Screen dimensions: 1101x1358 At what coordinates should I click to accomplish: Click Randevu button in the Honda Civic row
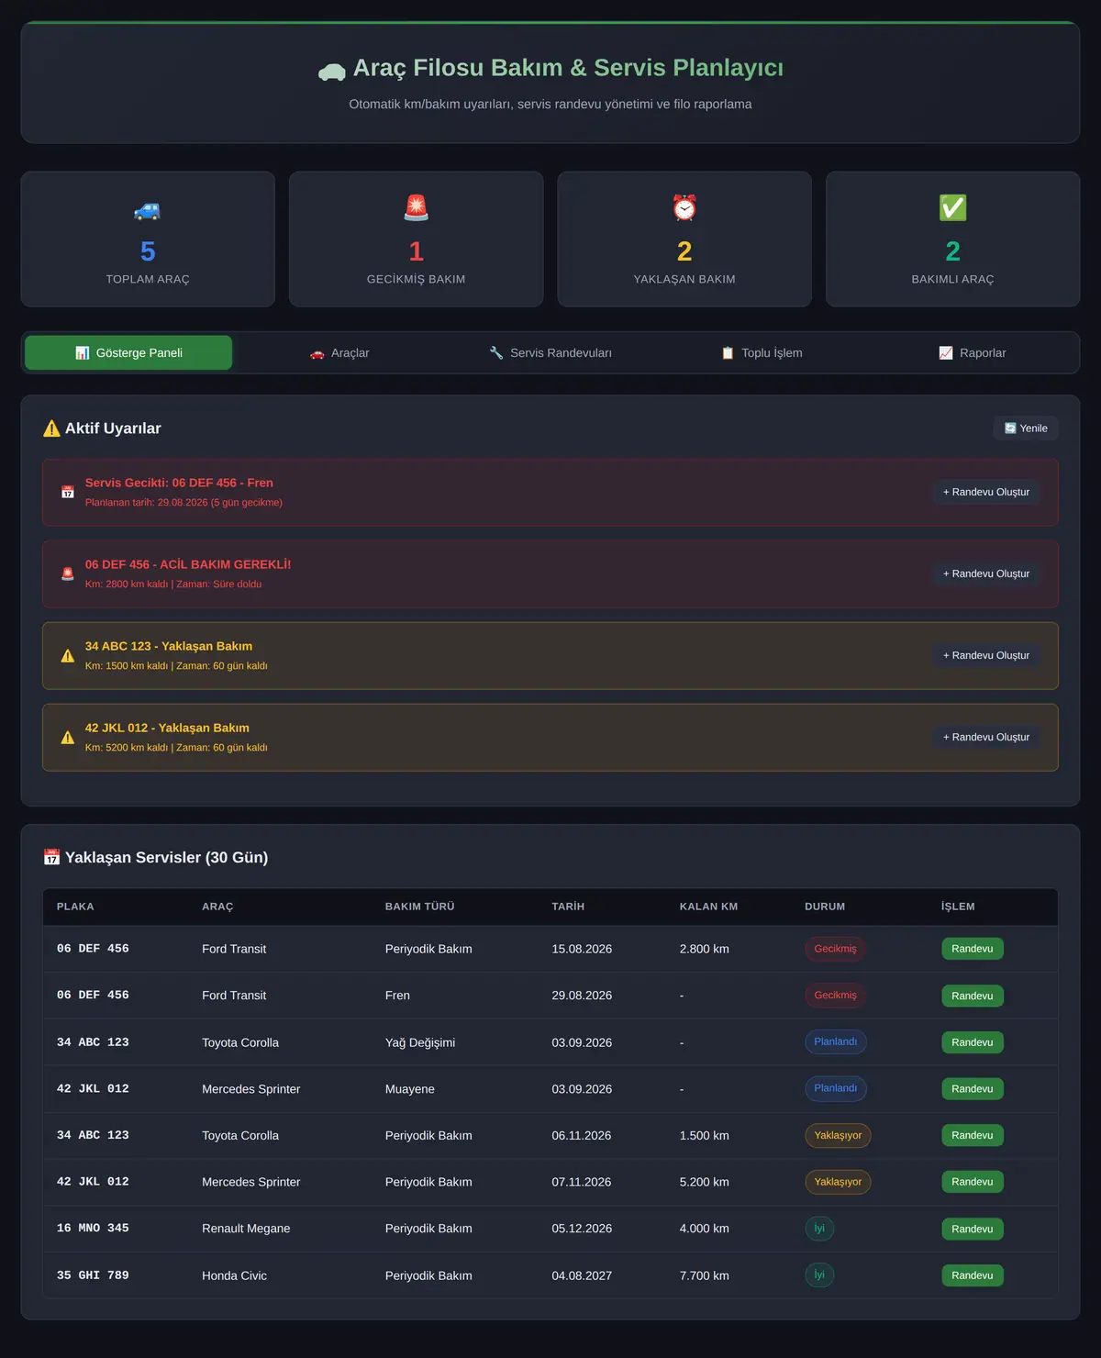point(973,1275)
